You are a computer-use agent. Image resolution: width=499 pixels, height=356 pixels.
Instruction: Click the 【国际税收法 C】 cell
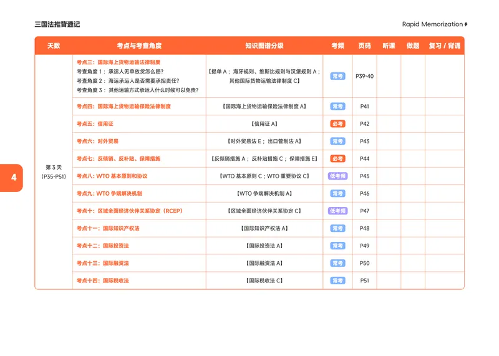tap(264, 281)
